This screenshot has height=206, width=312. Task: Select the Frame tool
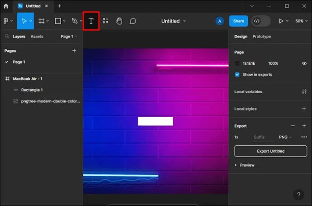click(x=41, y=21)
